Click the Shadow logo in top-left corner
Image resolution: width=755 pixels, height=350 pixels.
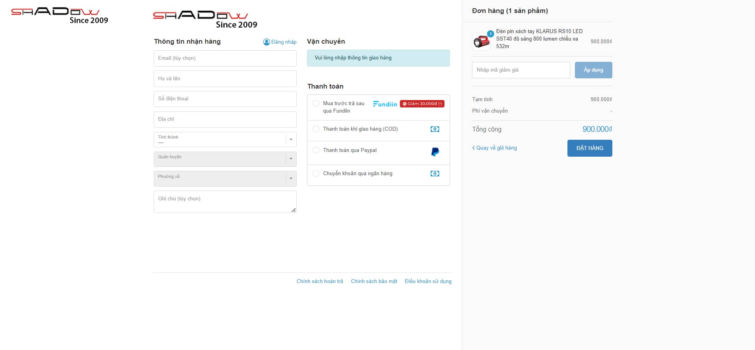click(x=59, y=16)
